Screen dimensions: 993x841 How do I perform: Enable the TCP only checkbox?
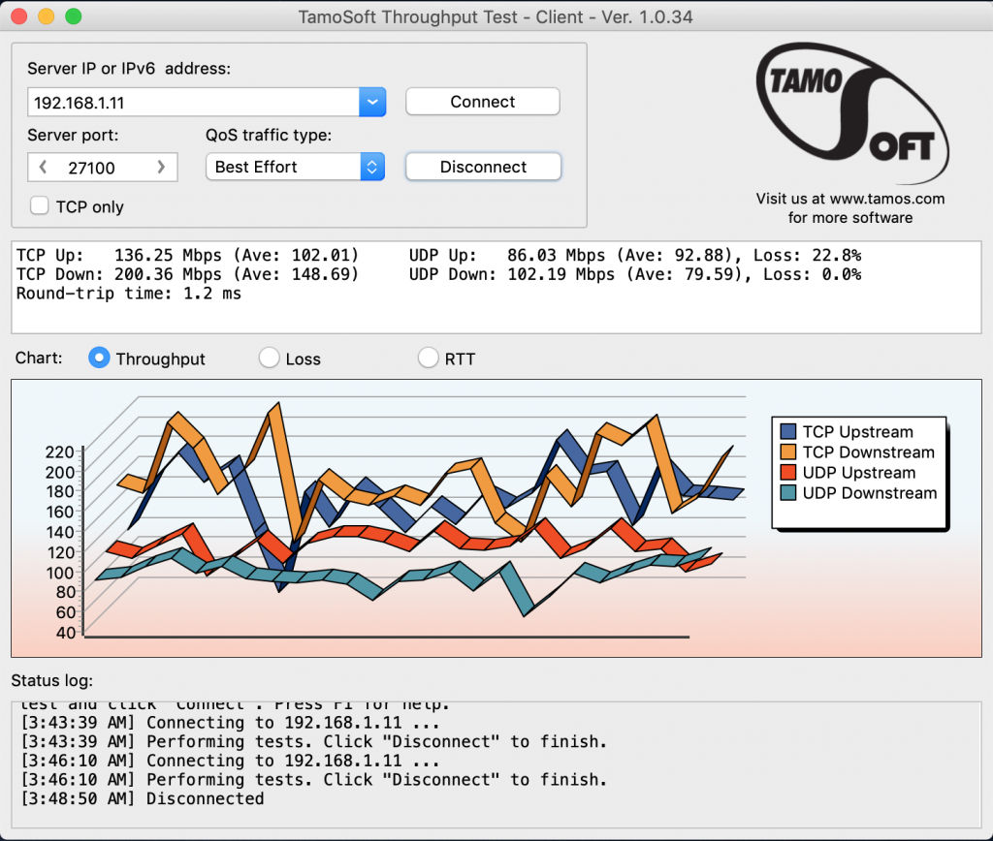click(x=39, y=205)
